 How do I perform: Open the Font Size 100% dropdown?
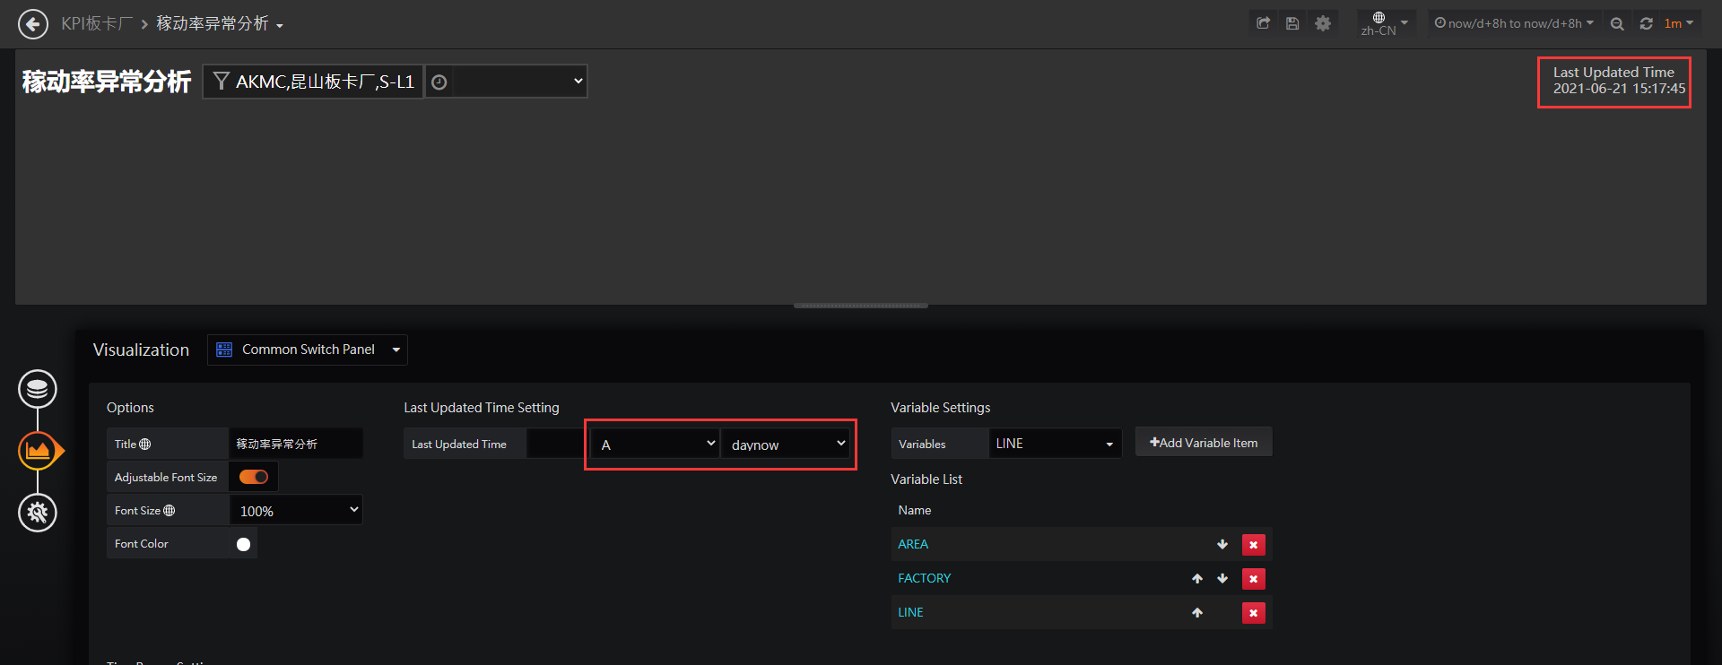[297, 510]
